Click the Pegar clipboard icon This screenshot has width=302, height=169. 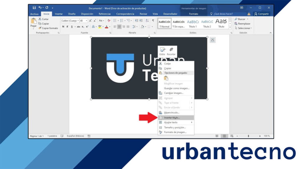33,22
